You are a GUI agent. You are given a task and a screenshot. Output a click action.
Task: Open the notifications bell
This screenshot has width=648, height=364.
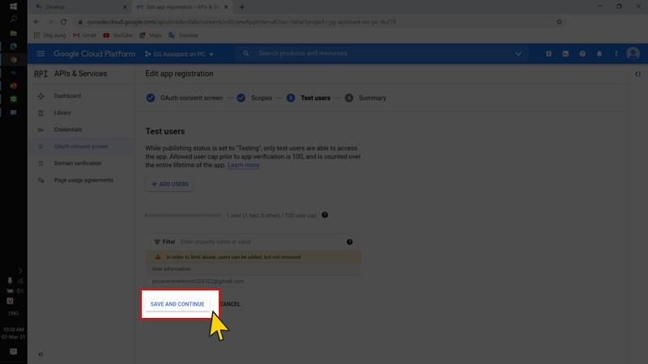coord(599,54)
